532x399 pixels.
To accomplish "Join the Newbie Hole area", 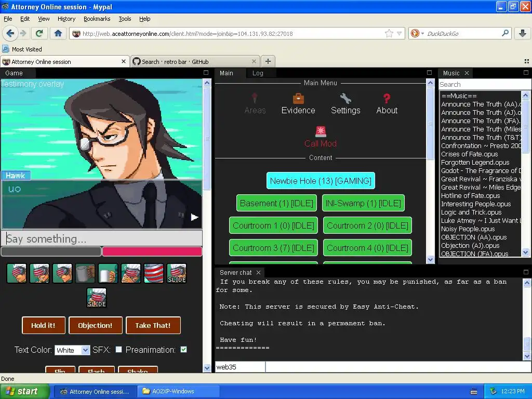I will point(321,181).
